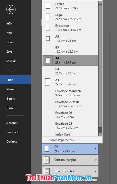117x184 pixels.
Task: Click the paper list scroll-down arrow
Action: coord(100,134)
